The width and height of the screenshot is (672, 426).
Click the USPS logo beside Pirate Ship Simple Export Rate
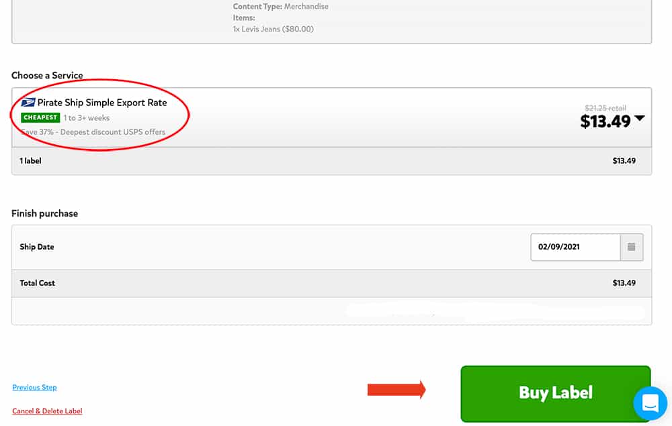[28, 103]
